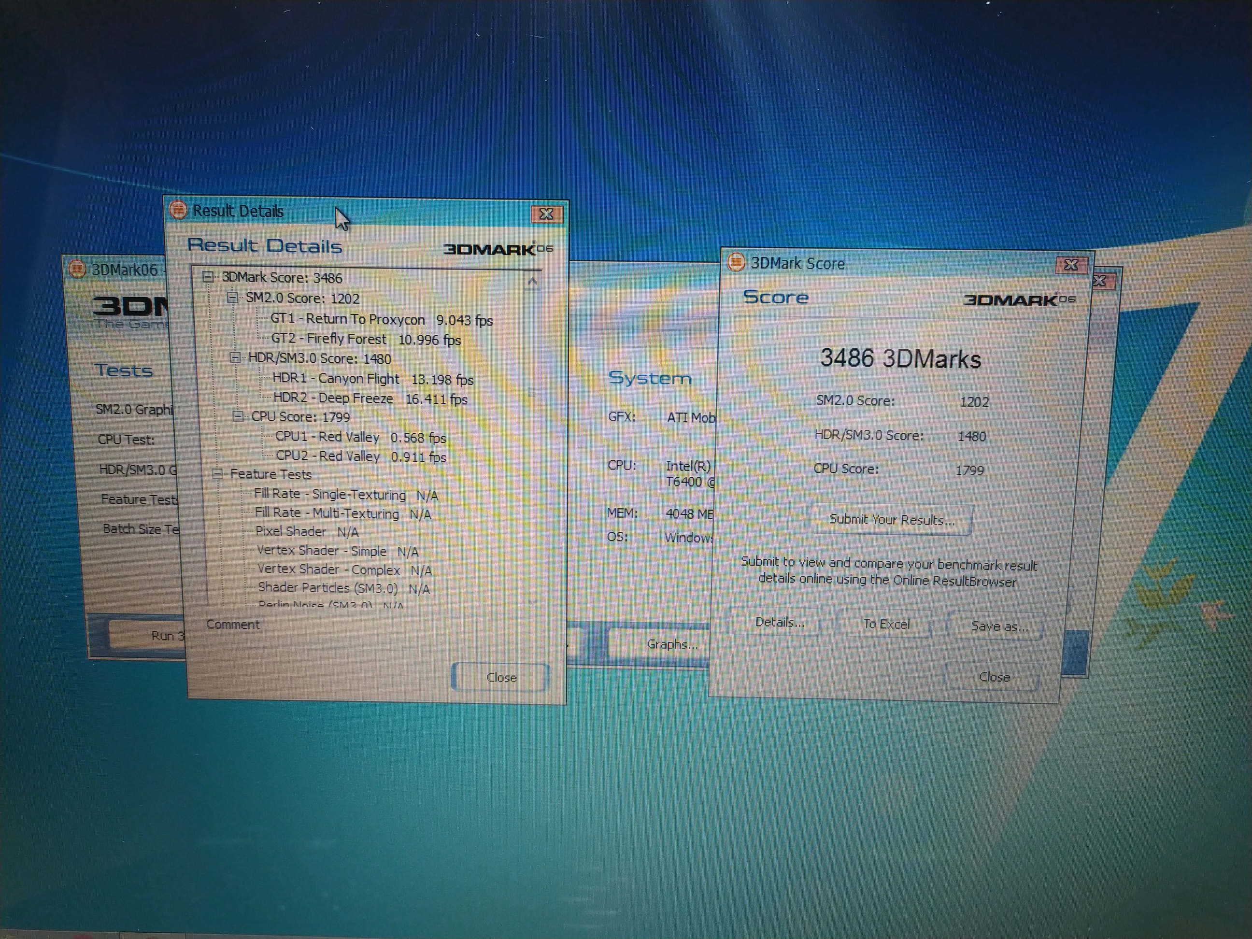1252x939 pixels.
Task: Click Close button in Result Details window
Action: point(501,678)
